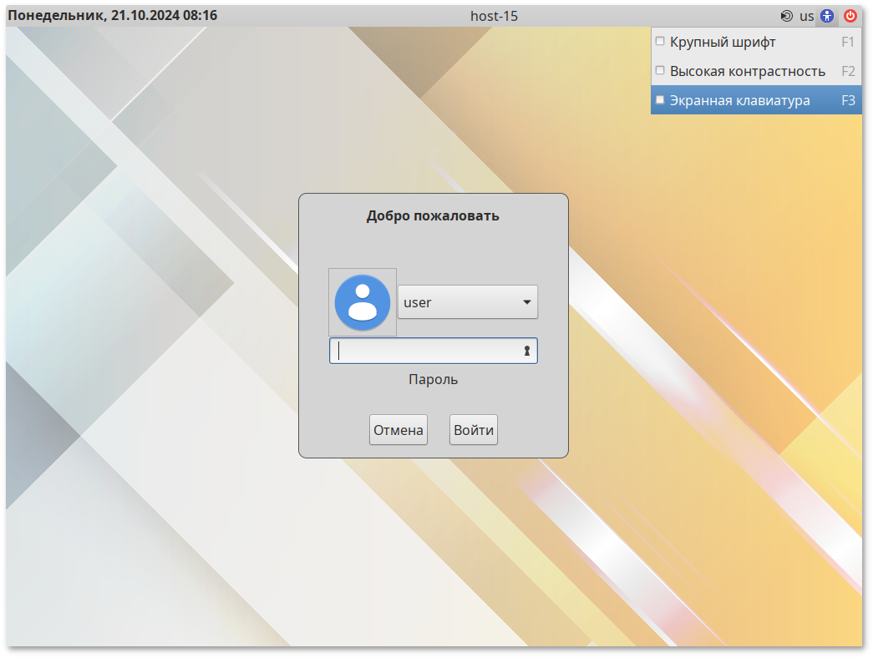This screenshot has width=873, height=658.
Task: Enable the Крупный шрифт checkbox
Action: point(660,41)
